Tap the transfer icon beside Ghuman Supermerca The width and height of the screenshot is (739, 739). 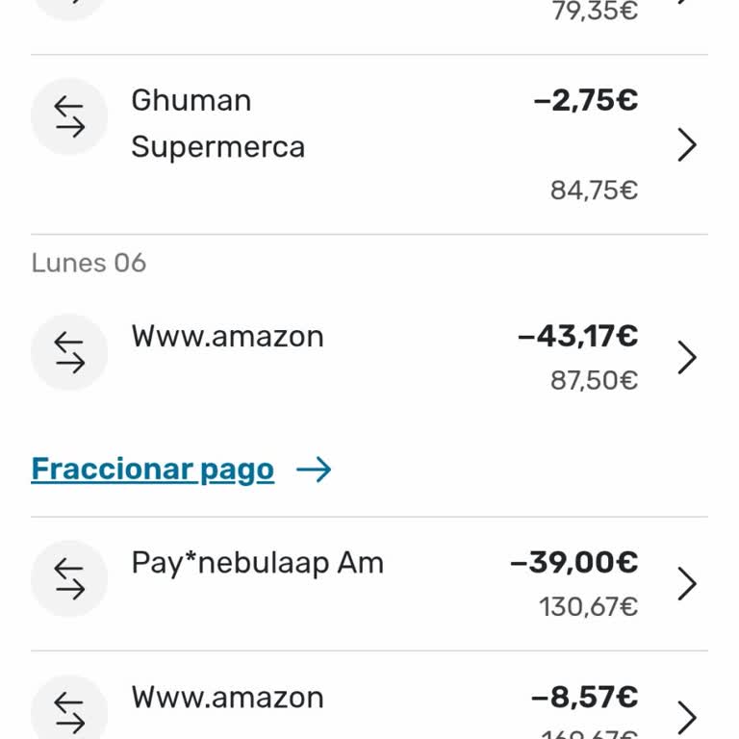tap(69, 116)
